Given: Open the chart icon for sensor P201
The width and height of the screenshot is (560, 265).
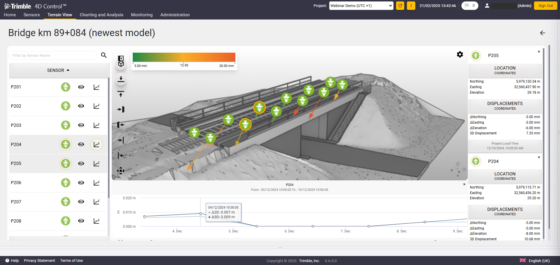Looking at the screenshot, I should [x=97, y=87].
